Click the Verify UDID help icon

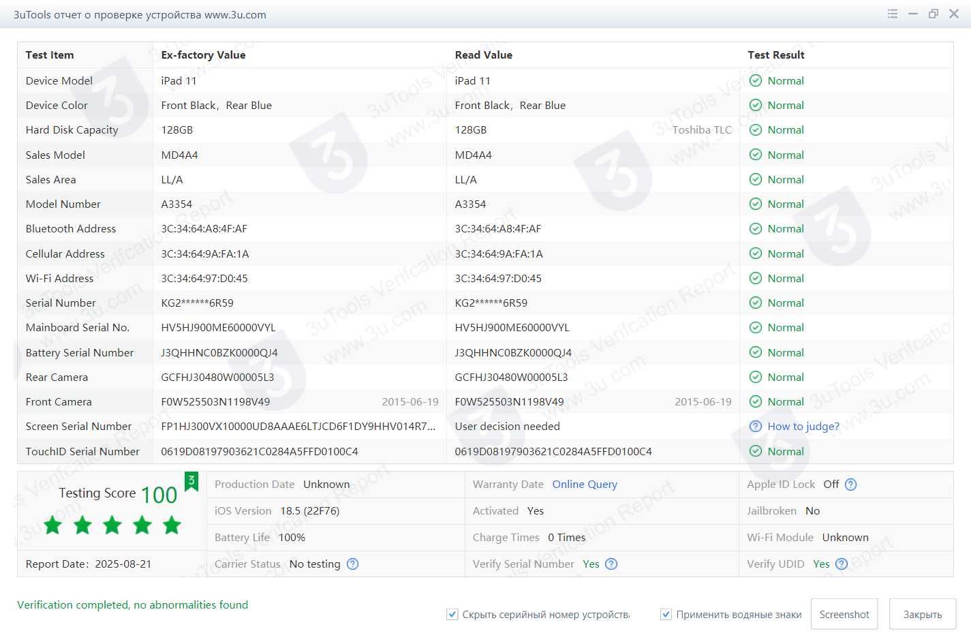[842, 564]
